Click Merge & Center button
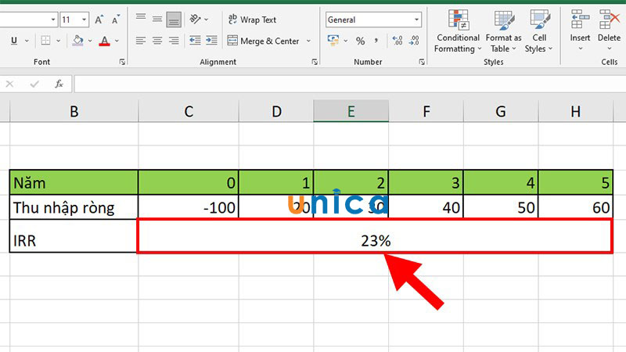Screen dimensions: 626x352 click(264, 41)
